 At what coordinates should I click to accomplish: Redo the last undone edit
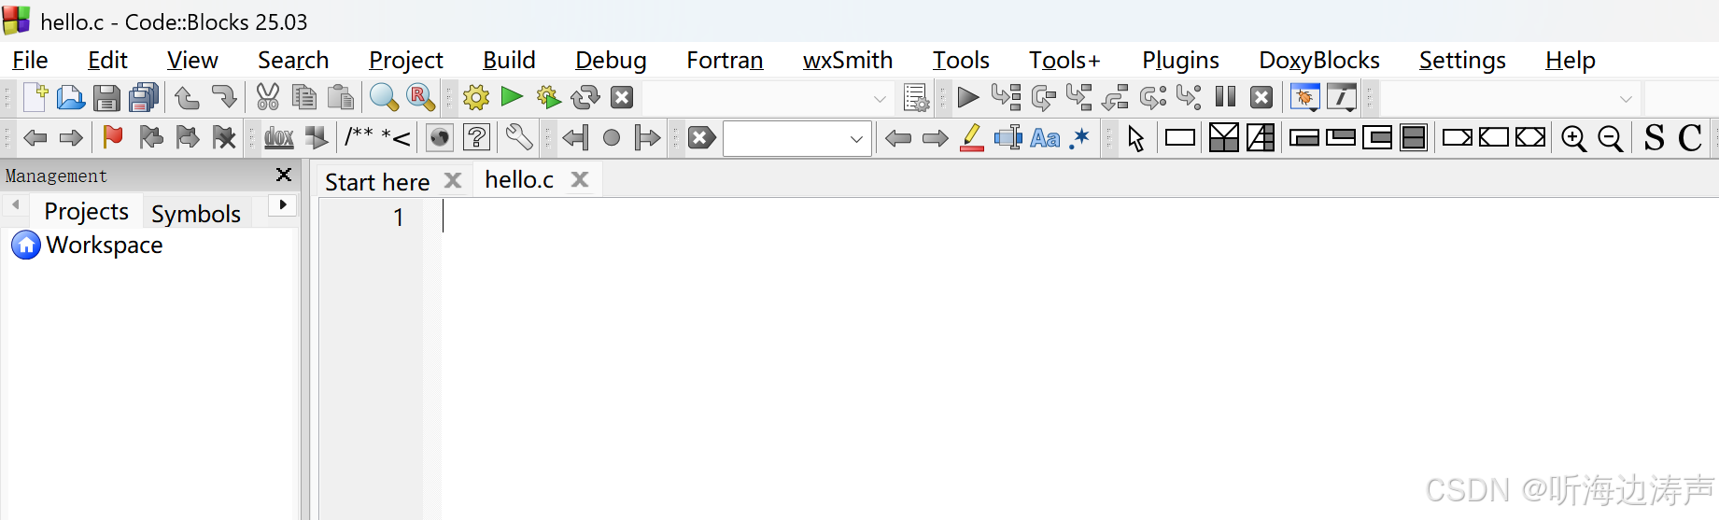click(x=224, y=97)
